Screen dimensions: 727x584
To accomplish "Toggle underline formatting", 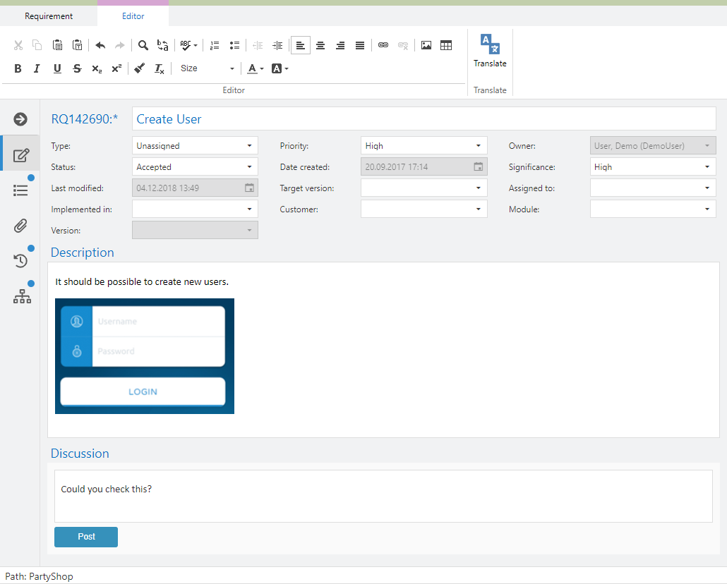I will click(57, 68).
